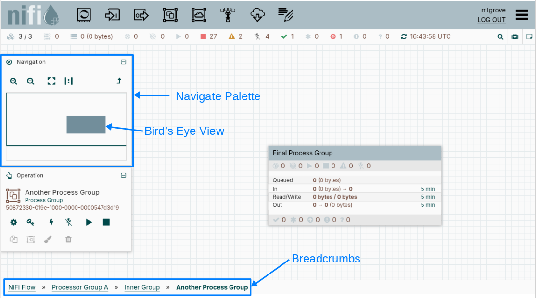Click the LOG OUT link
The width and height of the screenshot is (537, 298).
[491, 20]
